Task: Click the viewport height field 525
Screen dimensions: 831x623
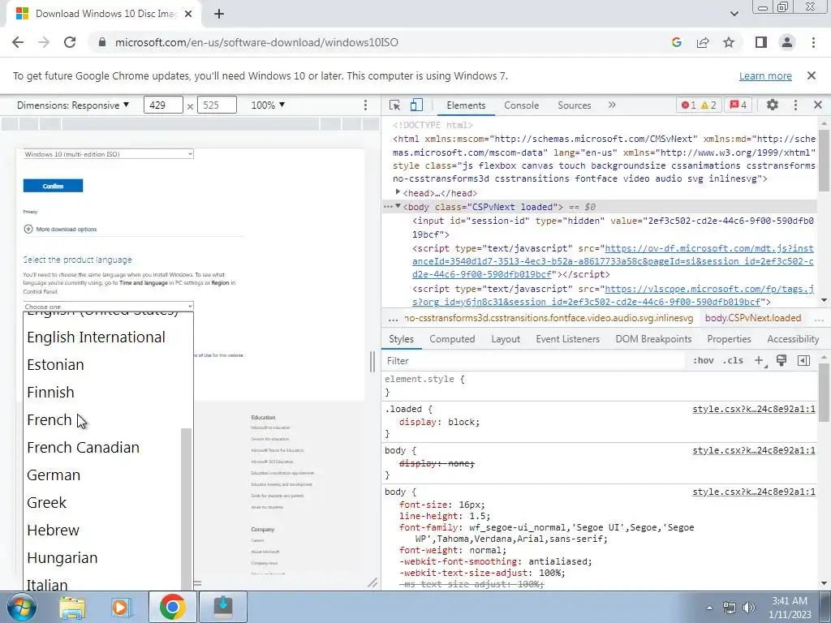Action: pyautogui.click(x=217, y=105)
